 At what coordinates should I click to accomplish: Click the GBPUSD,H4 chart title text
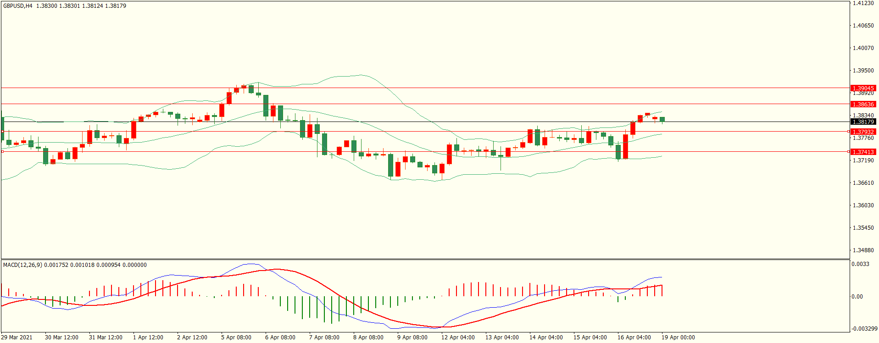pos(18,6)
